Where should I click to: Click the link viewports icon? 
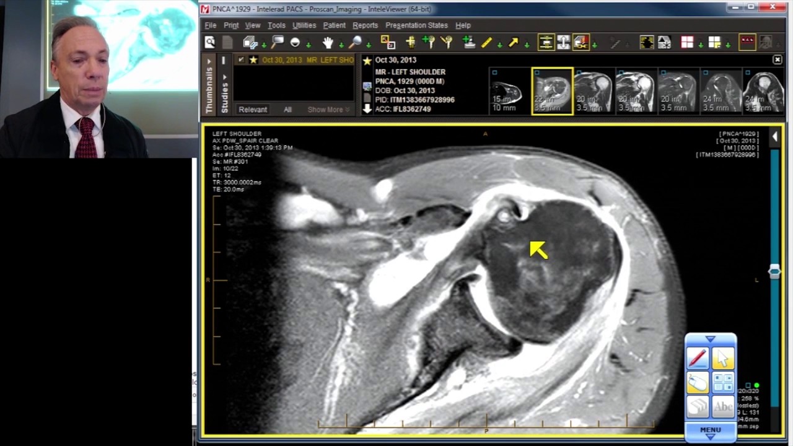[x=388, y=42]
